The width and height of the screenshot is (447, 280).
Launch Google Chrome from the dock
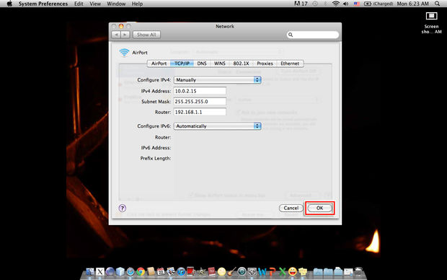point(141,271)
